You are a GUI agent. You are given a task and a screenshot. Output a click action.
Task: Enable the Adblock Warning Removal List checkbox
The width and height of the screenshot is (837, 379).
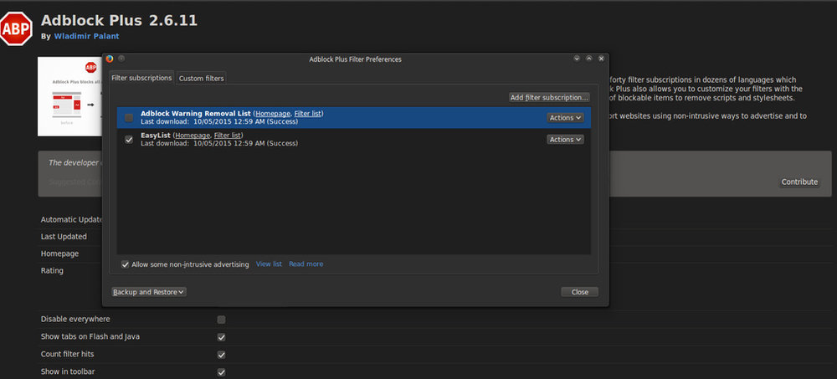pyautogui.click(x=129, y=117)
